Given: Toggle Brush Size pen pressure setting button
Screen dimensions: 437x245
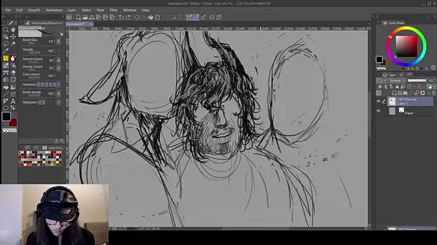Looking at the screenshot, I should pos(59,42).
